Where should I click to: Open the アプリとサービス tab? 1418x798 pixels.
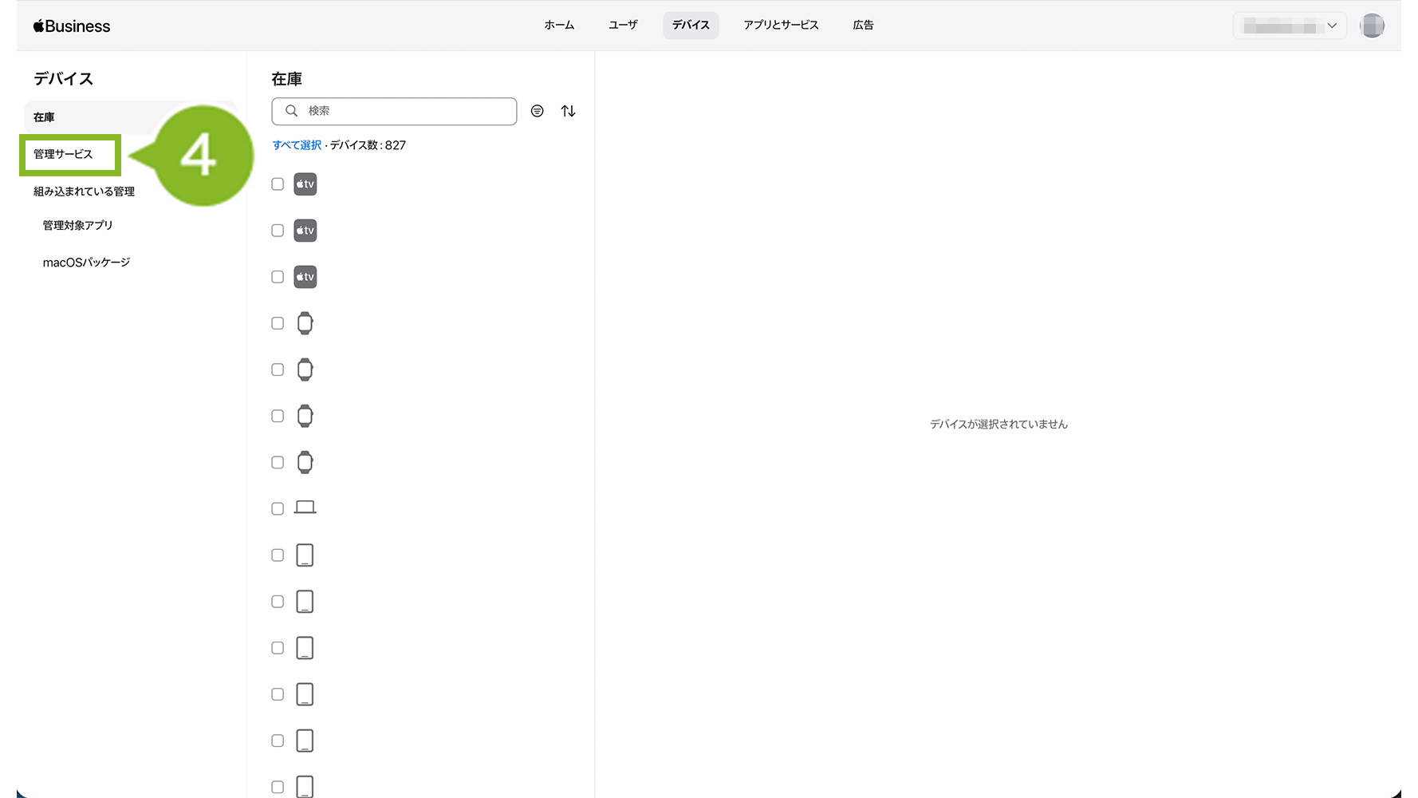(781, 26)
